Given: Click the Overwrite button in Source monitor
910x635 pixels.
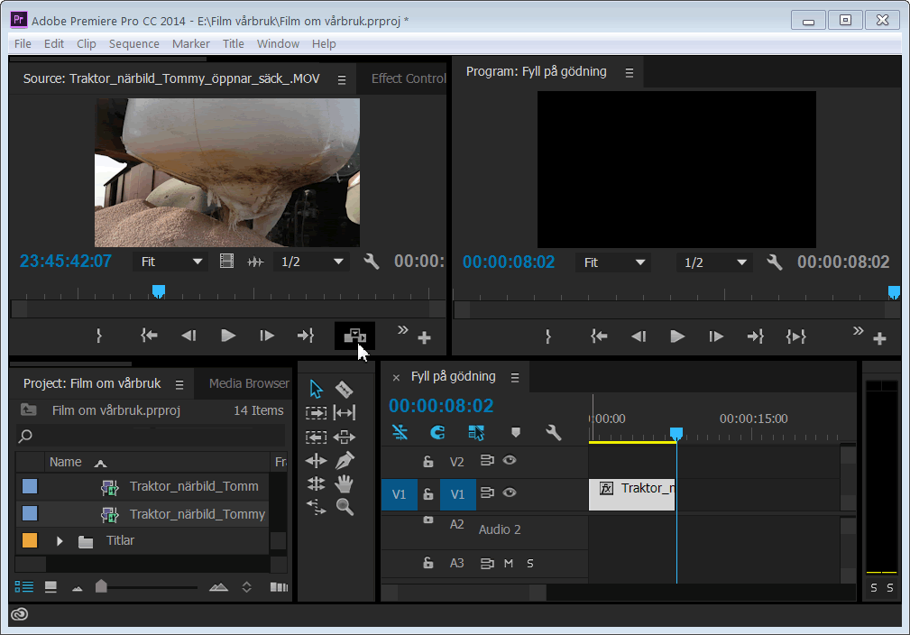Looking at the screenshot, I should coord(354,336).
